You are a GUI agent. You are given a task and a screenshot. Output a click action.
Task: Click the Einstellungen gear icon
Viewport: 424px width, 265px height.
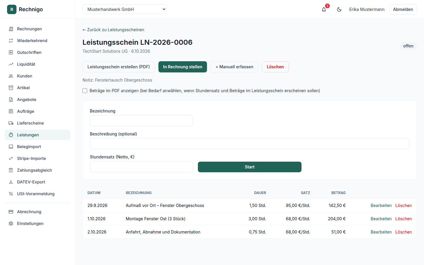point(11,223)
